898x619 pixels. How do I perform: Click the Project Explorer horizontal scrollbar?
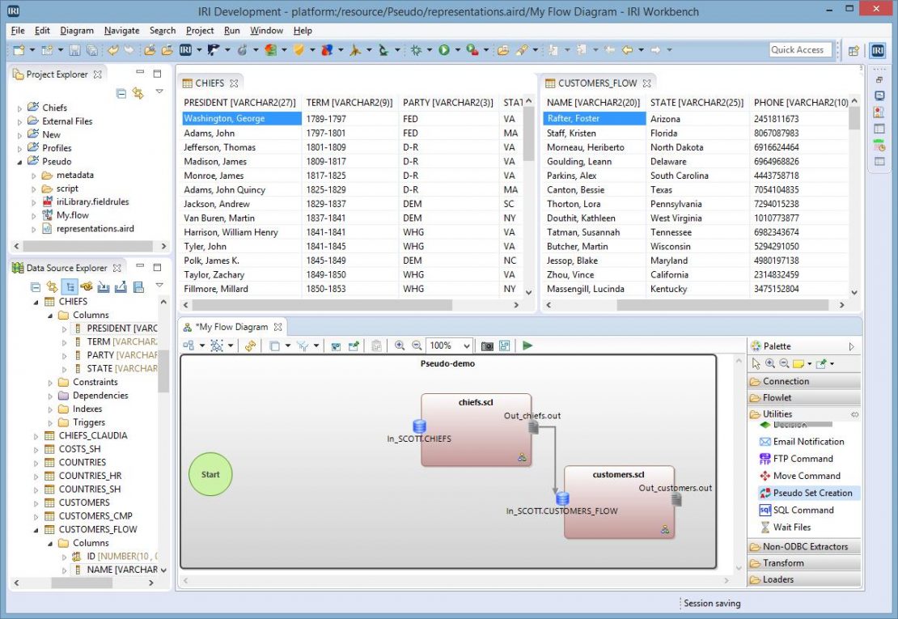[87, 246]
